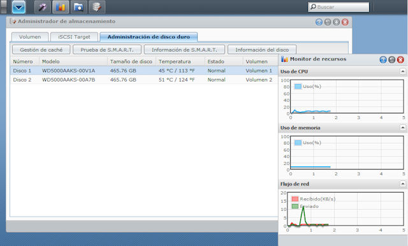Open the Storage Manager disk icon in the taskbar
Screen dimensions: 408x246
97,7
